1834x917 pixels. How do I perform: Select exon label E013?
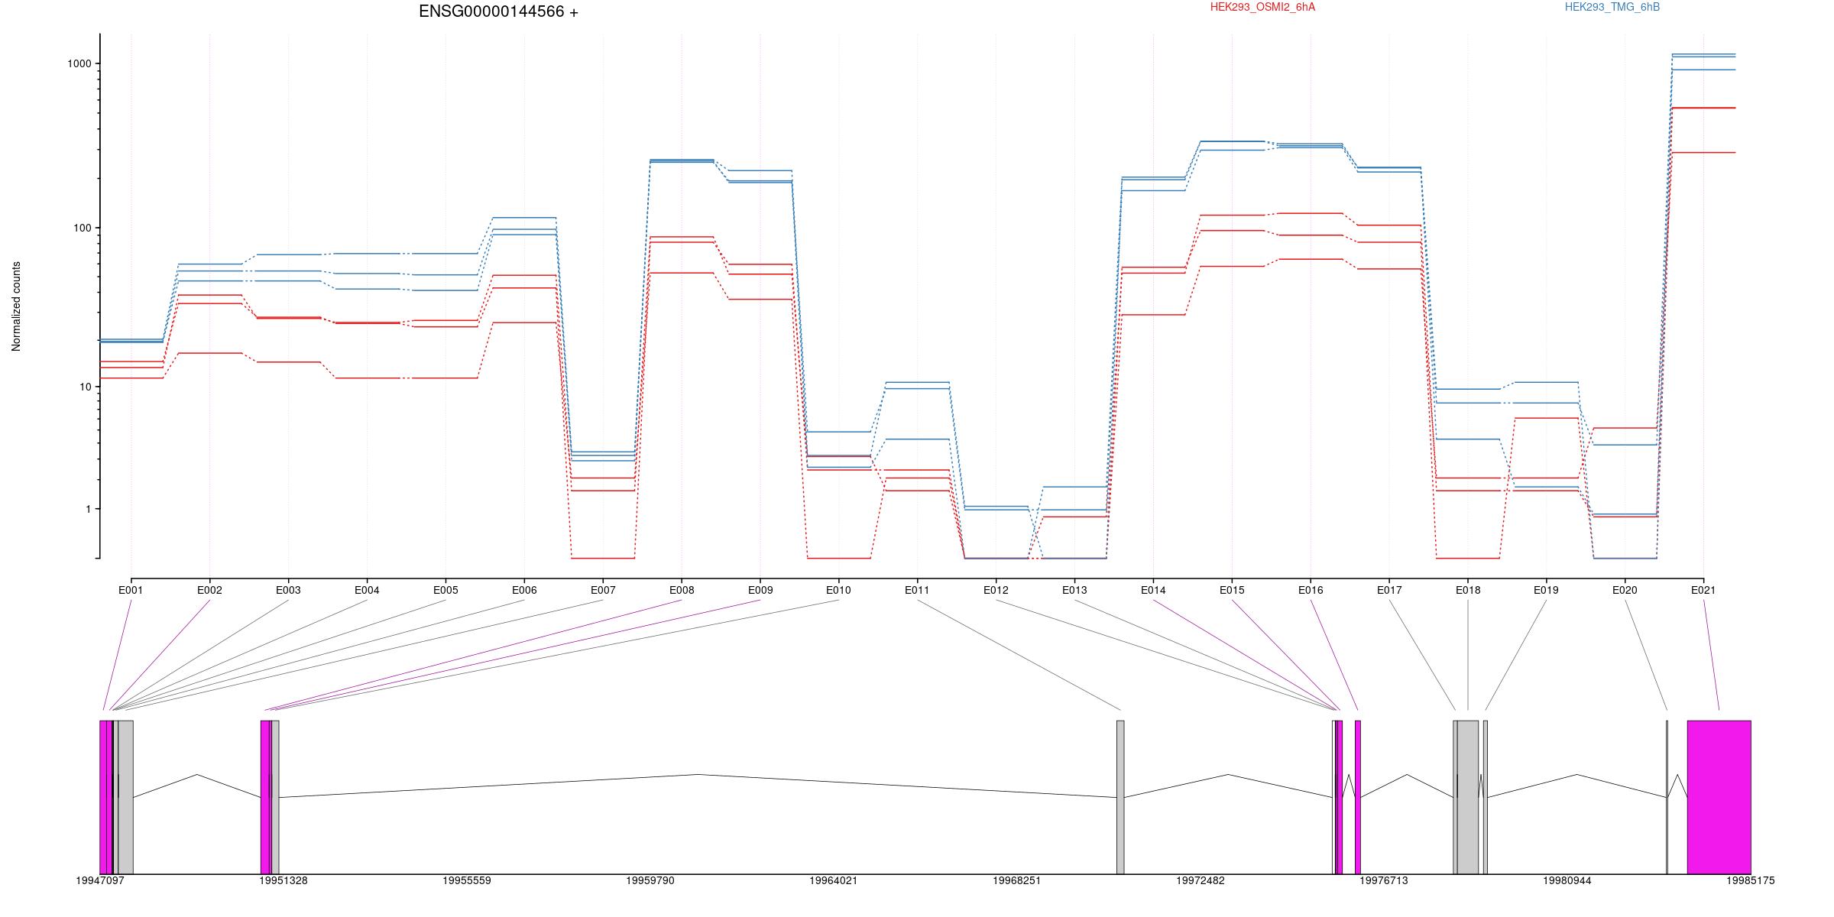(x=1074, y=590)
